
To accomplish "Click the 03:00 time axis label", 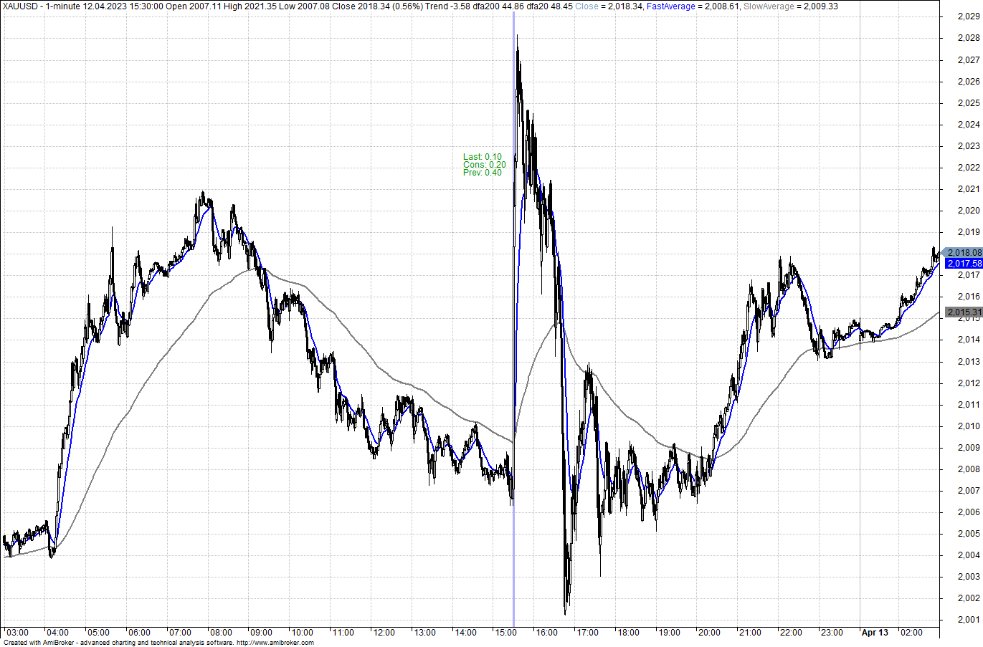I will 17,633.
